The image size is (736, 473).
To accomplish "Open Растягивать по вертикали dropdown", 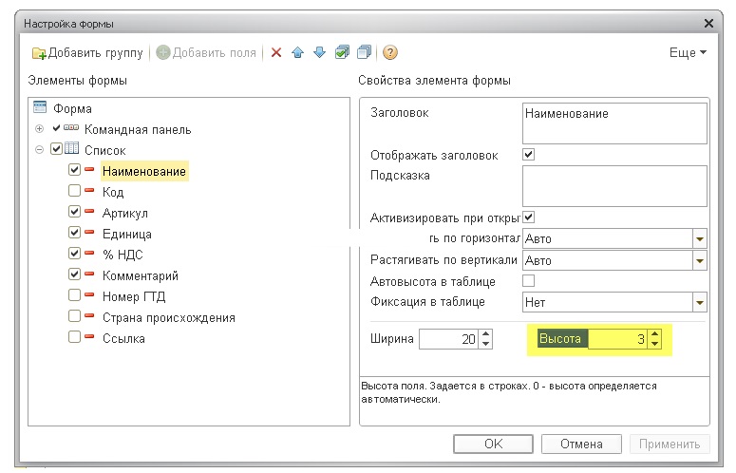I will (x=699, y=261).
